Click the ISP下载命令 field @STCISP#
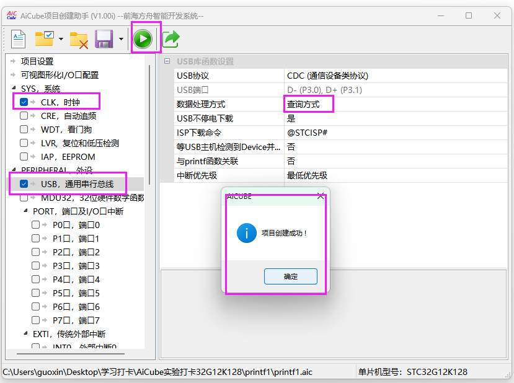 click(396, 133)
